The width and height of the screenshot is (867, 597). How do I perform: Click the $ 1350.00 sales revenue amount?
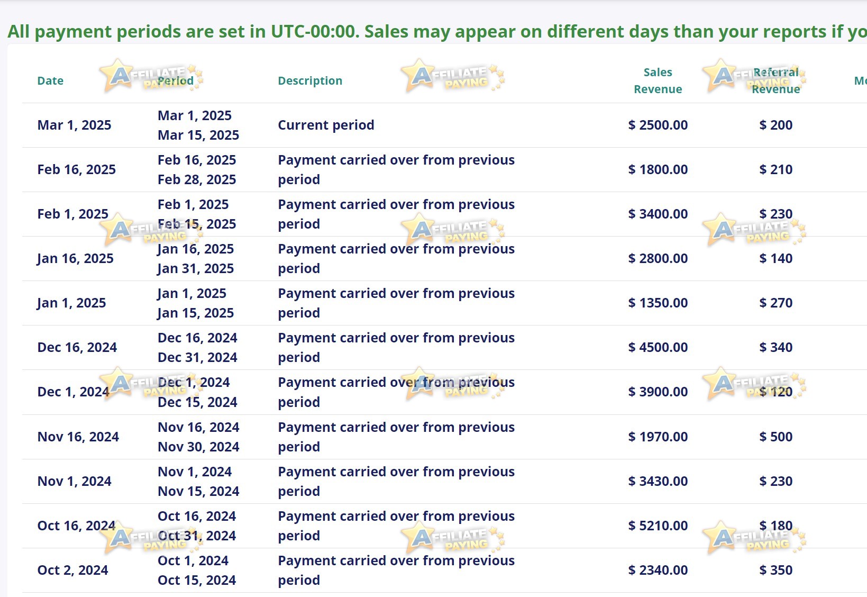coord(658,303)
